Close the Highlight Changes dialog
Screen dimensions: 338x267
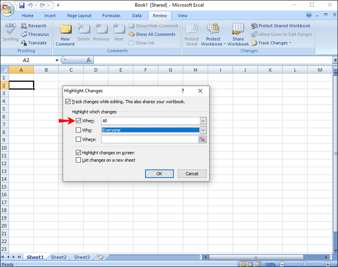[x=200, y=91]
